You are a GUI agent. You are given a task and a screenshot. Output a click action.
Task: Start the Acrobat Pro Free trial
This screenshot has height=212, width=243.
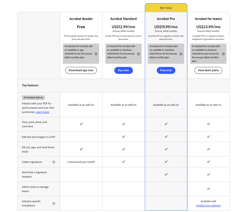[166, 70]
